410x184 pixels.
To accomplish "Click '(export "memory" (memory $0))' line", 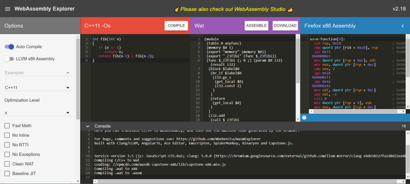I will [236, 52].
